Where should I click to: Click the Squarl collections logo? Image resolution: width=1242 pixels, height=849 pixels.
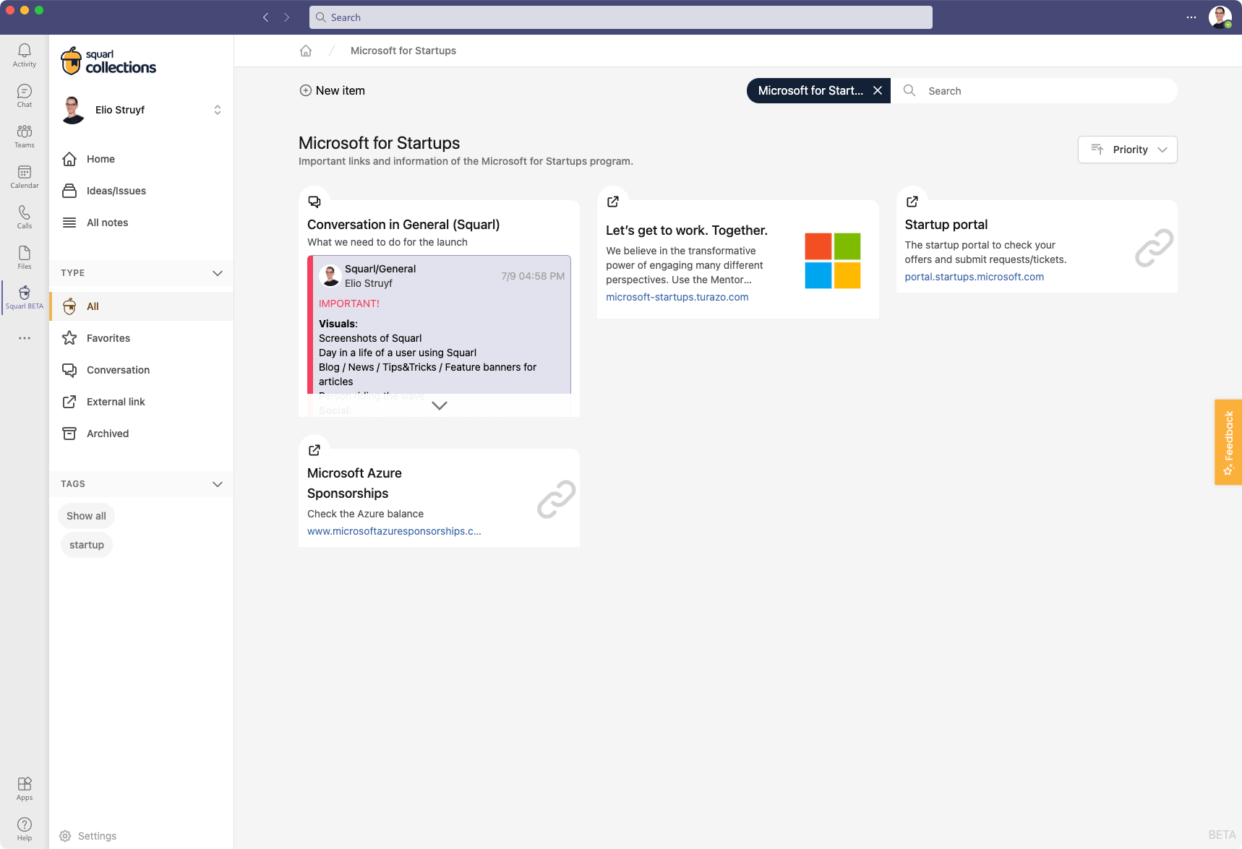[109, 61]
